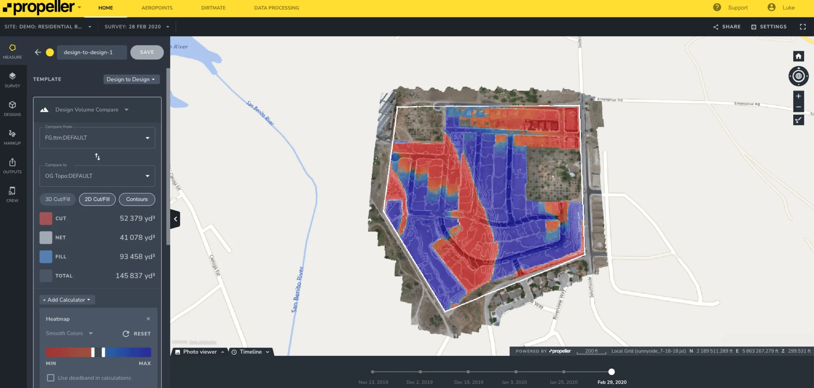The height and width of the screenshot is (388, 814).
Task: Enable Use deadband in calculations checkbox
Action: click(51, 378)
